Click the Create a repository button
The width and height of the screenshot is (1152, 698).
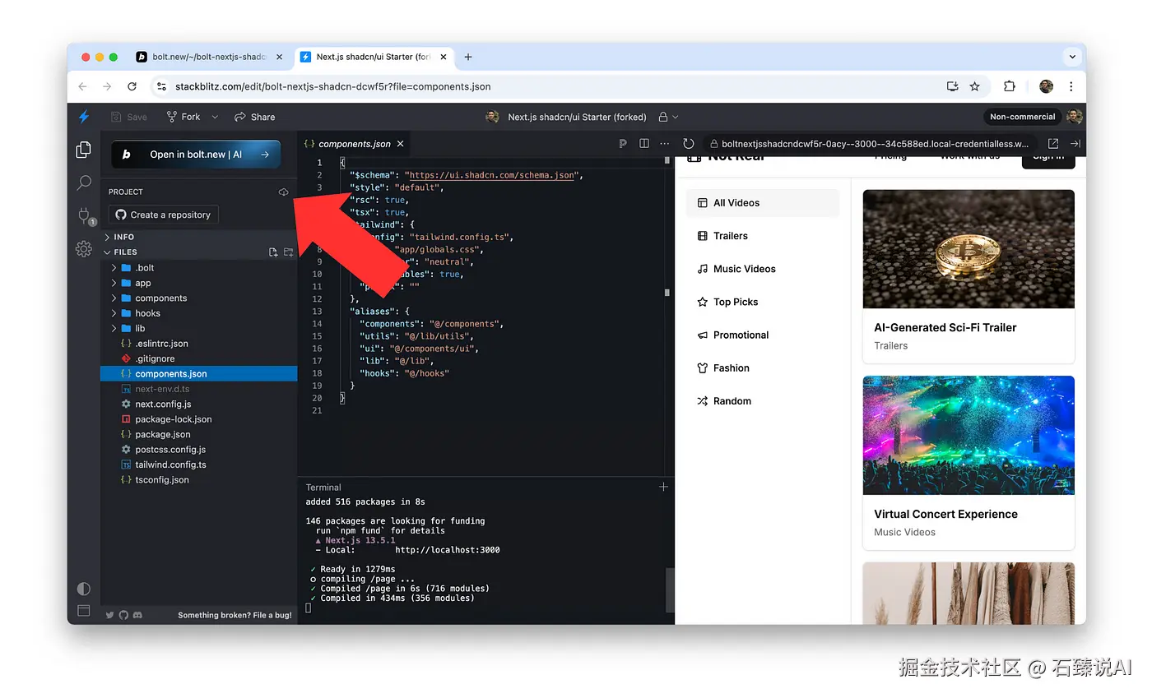click(x=163, y=215)
